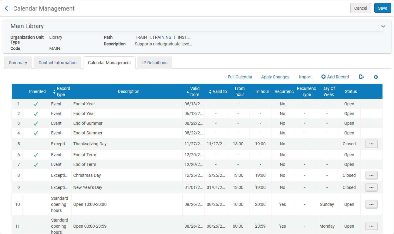Open row actions for Thanksgiving Day

[x=372, y=144]
